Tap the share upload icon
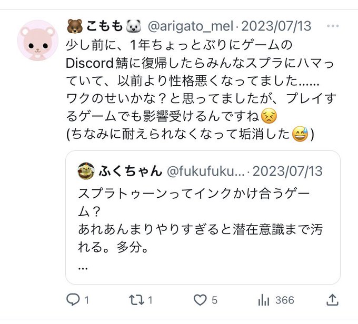Viewport: 358px width, 324px height. 332,300
